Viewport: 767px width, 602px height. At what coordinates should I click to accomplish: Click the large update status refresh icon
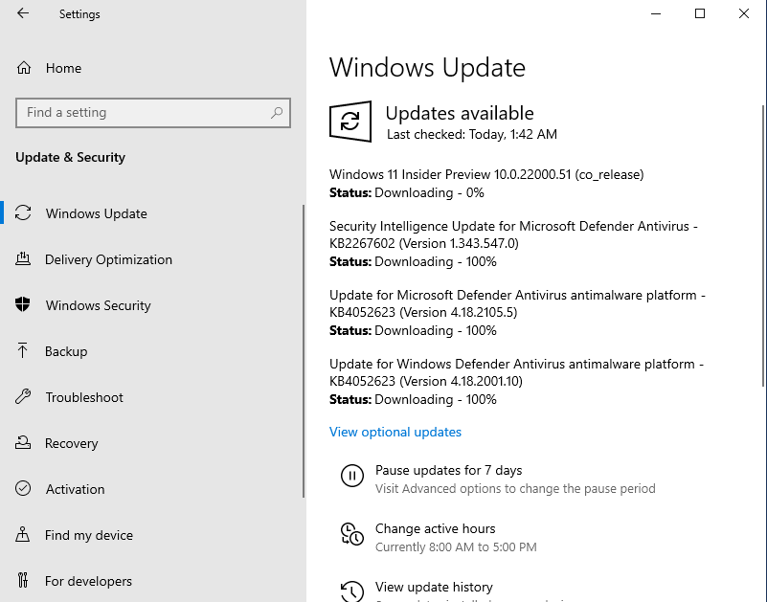coord(350,122)
